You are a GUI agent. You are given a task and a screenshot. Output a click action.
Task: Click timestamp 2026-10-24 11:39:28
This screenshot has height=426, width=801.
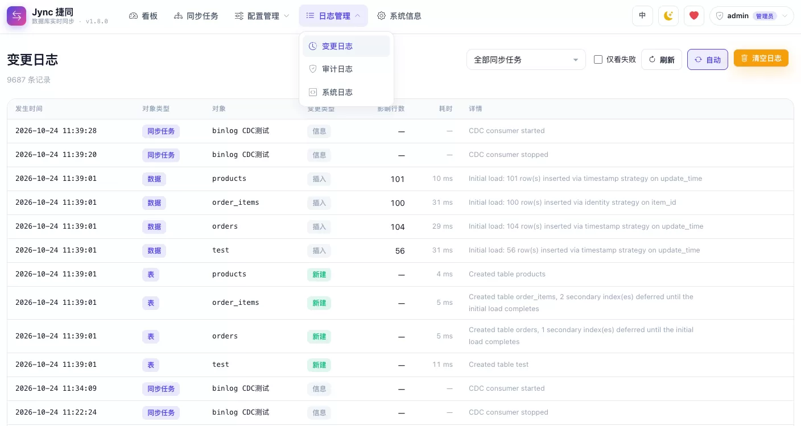pyautogui.click(x=56, y=131)
